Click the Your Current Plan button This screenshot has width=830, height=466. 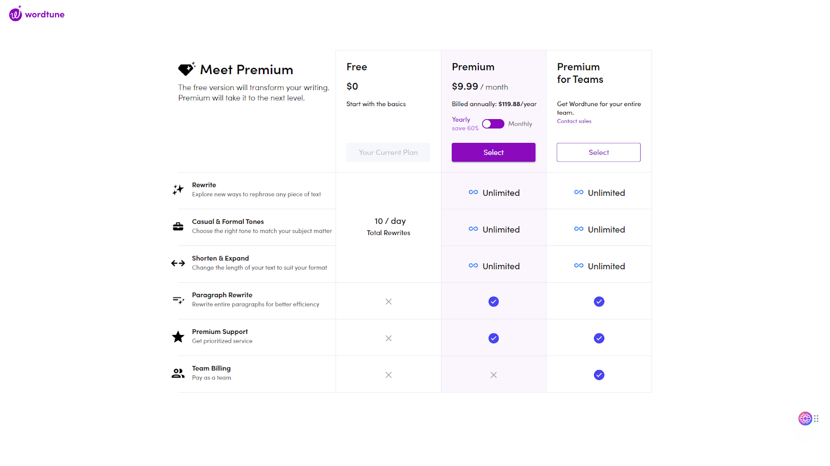pos(388,152)
